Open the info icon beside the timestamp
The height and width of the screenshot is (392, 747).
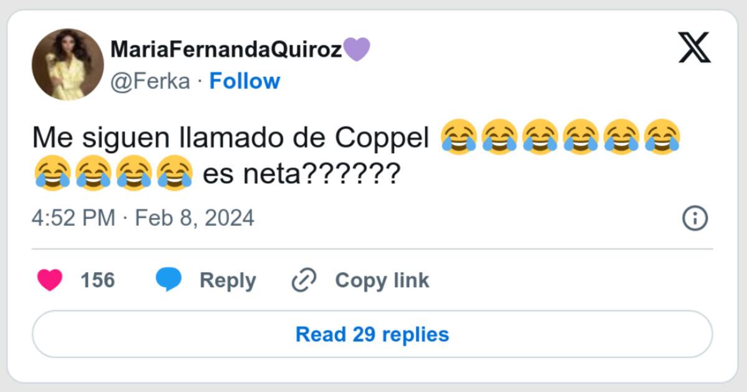[695, 218]
